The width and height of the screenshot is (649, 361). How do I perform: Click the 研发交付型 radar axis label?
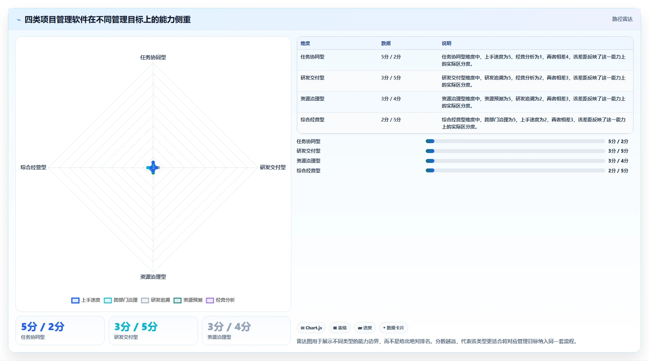[x=273, y=168]
